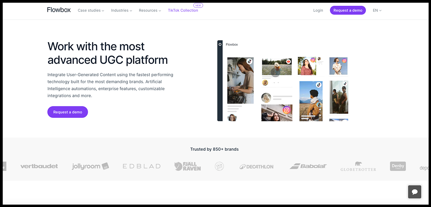The image size is (431, 207).
Task: Go to TikTok Collection page
Action: pos(183,10)
